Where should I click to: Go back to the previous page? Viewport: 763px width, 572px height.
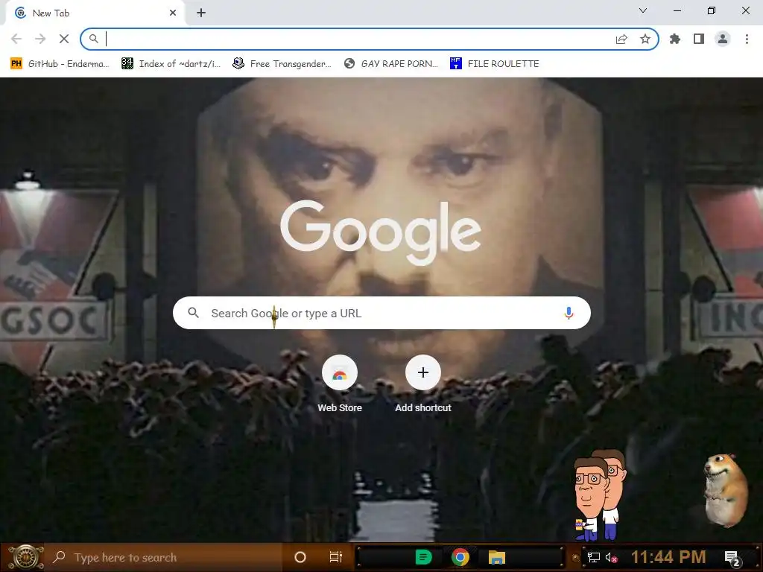[16, 39]
